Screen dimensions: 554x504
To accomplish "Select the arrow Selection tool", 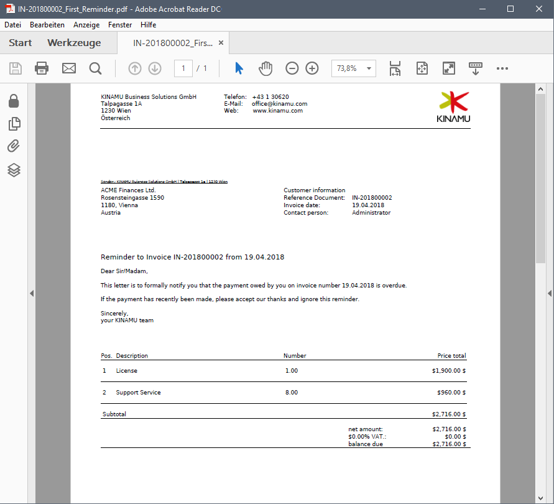I will [x=239, y=68].
